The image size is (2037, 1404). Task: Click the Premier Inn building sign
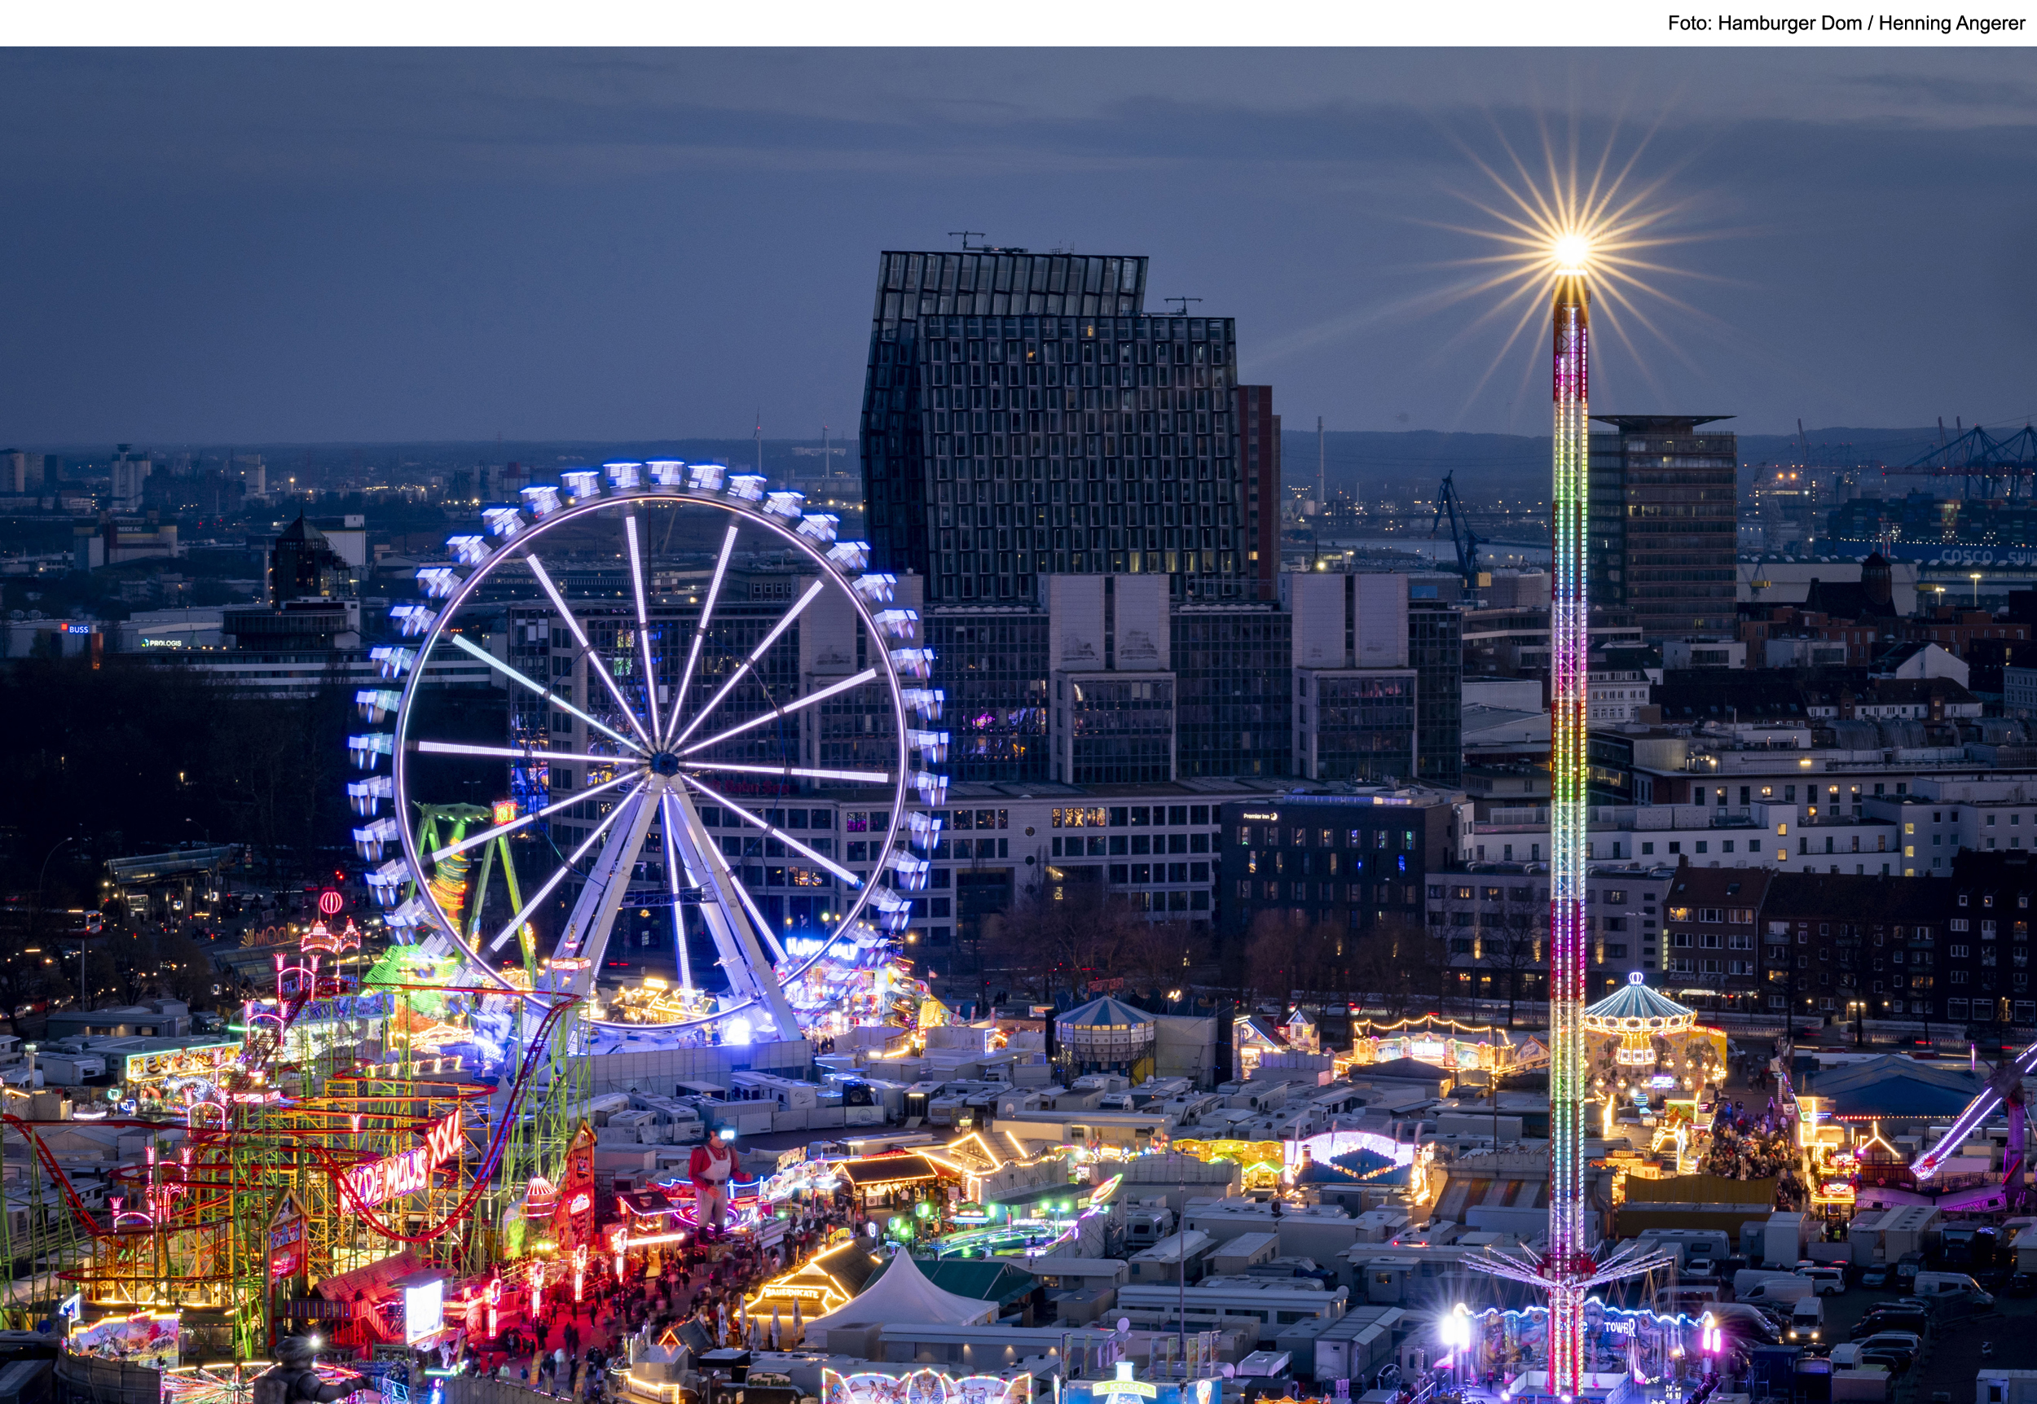[x=1259, y=816]
